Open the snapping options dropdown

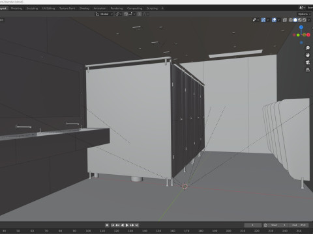point(132,14)
